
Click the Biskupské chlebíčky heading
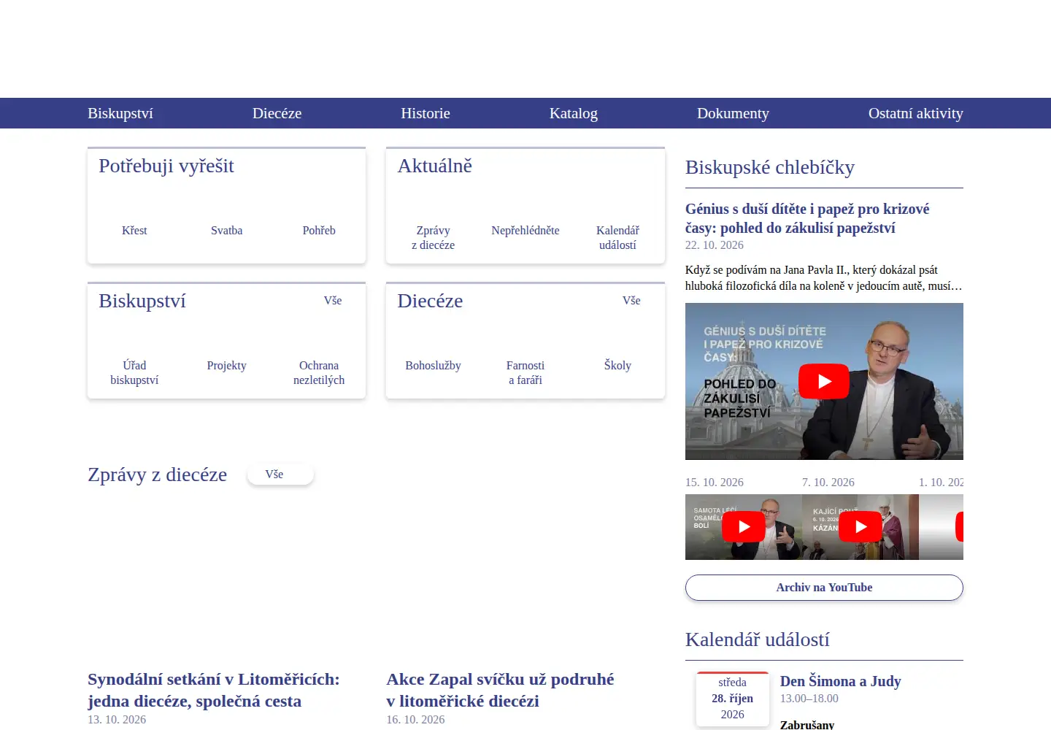pyautogui.click(x=770, y=167)
